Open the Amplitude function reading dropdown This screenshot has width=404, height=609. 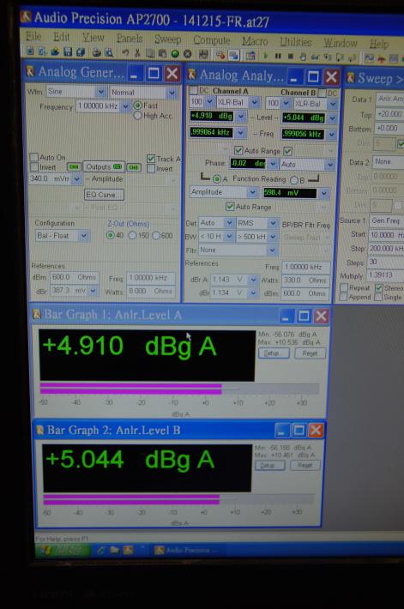252,192
